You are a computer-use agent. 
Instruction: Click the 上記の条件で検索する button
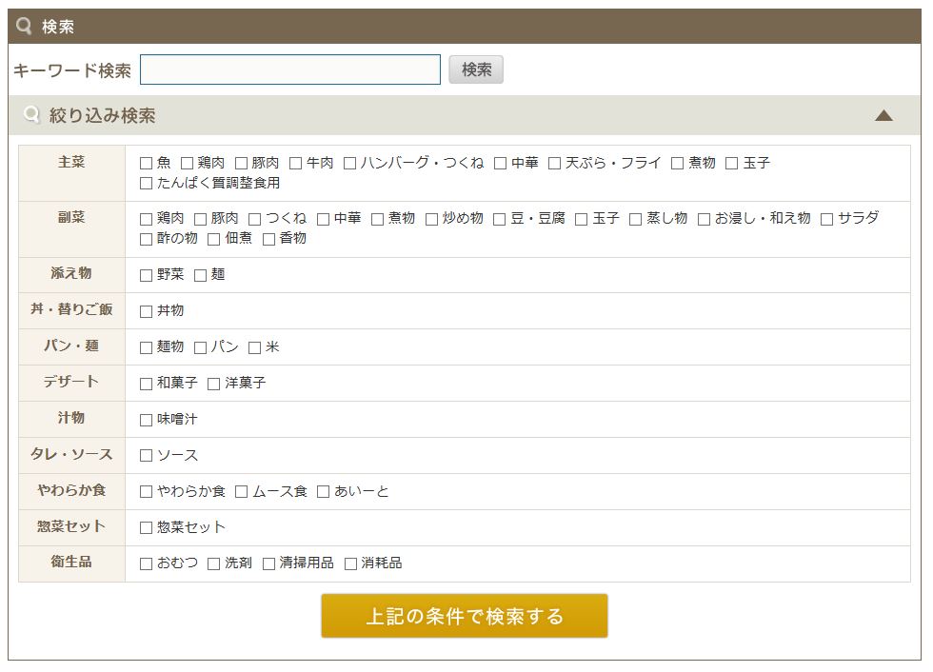coord(464,616)
